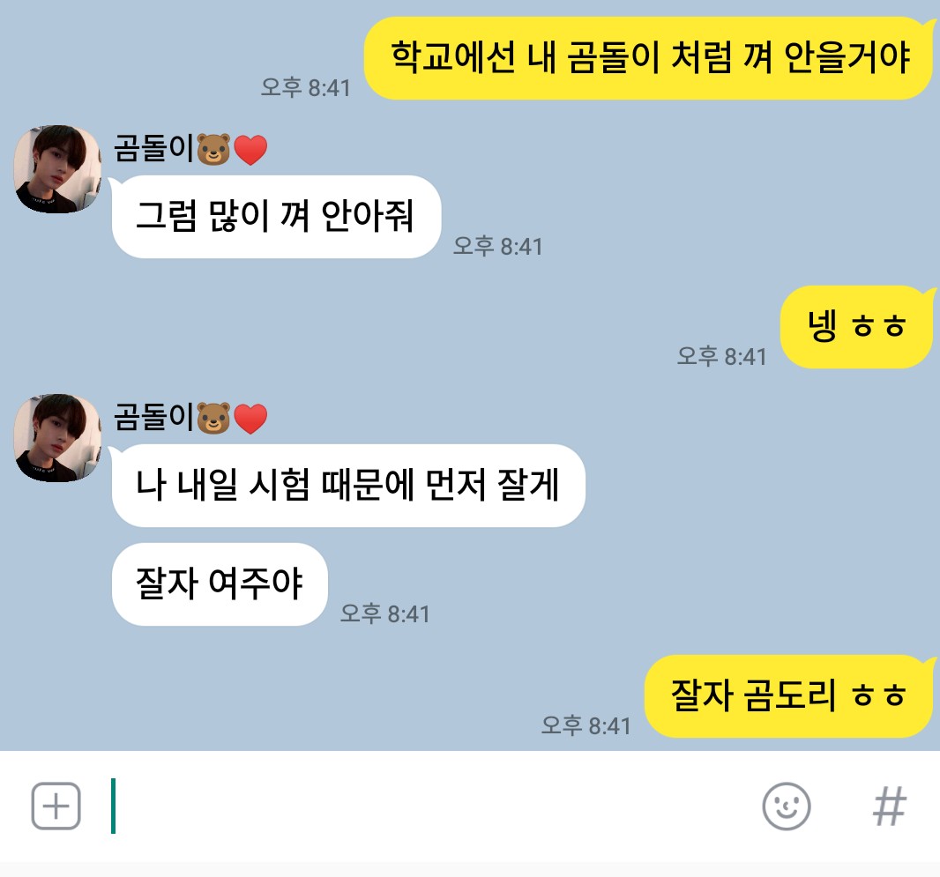Select white bubble '그럼 많이 껴 안아줘'
The image size is (940, 877).
[x=276, y=216]
